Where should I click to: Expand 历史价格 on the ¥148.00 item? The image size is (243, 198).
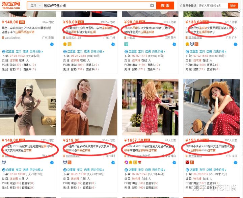pos(36,51)
